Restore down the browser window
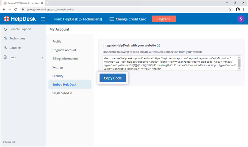 [x=235, y=3]
